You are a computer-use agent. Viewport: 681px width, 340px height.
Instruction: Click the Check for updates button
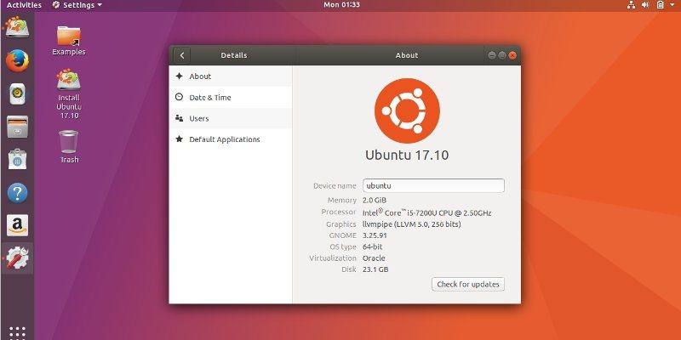pos(467,284)
